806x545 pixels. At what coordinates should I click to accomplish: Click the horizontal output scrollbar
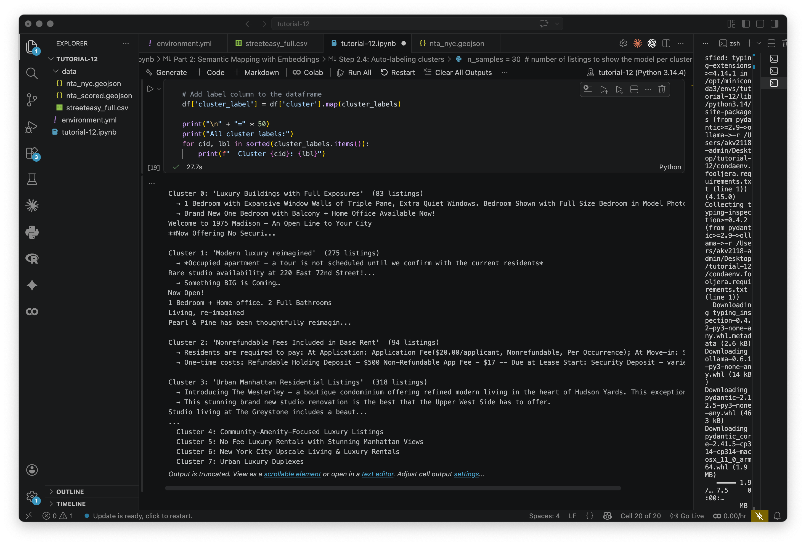[x=393, y=488]
